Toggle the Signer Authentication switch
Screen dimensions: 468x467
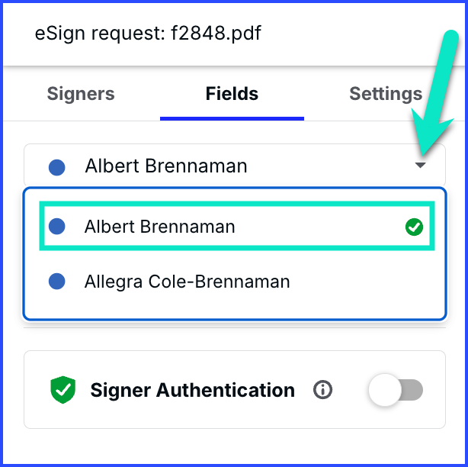pos(396,390)
